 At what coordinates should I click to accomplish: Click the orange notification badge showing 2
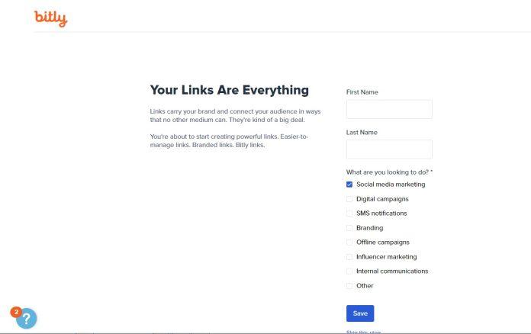pos(15,311)
